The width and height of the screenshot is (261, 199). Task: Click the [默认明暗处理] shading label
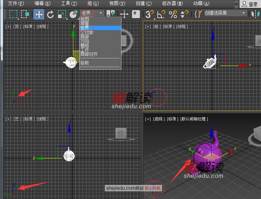(x=194, y=119)
